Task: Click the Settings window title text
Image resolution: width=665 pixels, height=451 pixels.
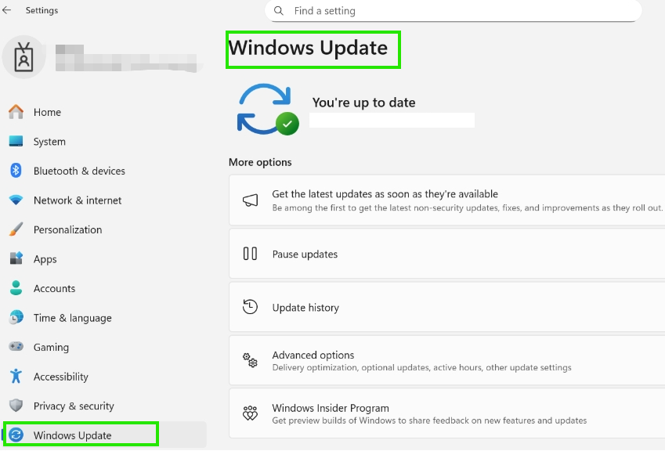Action: [42, 10]
